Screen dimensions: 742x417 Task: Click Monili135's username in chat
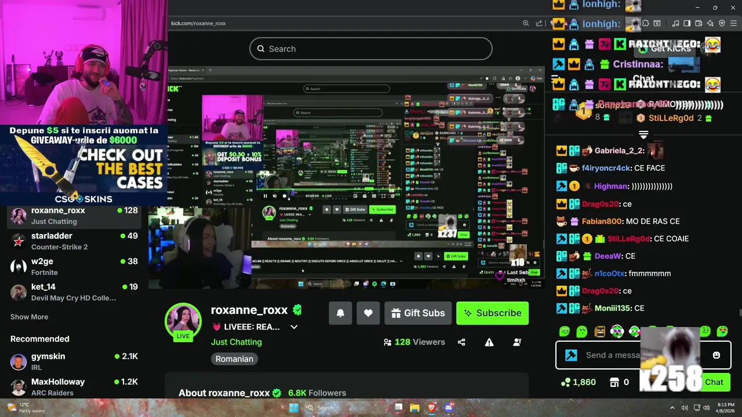click(613, 308)
